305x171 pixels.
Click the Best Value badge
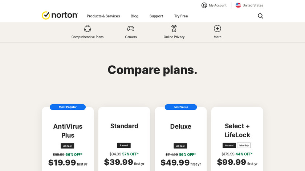pyautogui.click(x=181, y=107)
